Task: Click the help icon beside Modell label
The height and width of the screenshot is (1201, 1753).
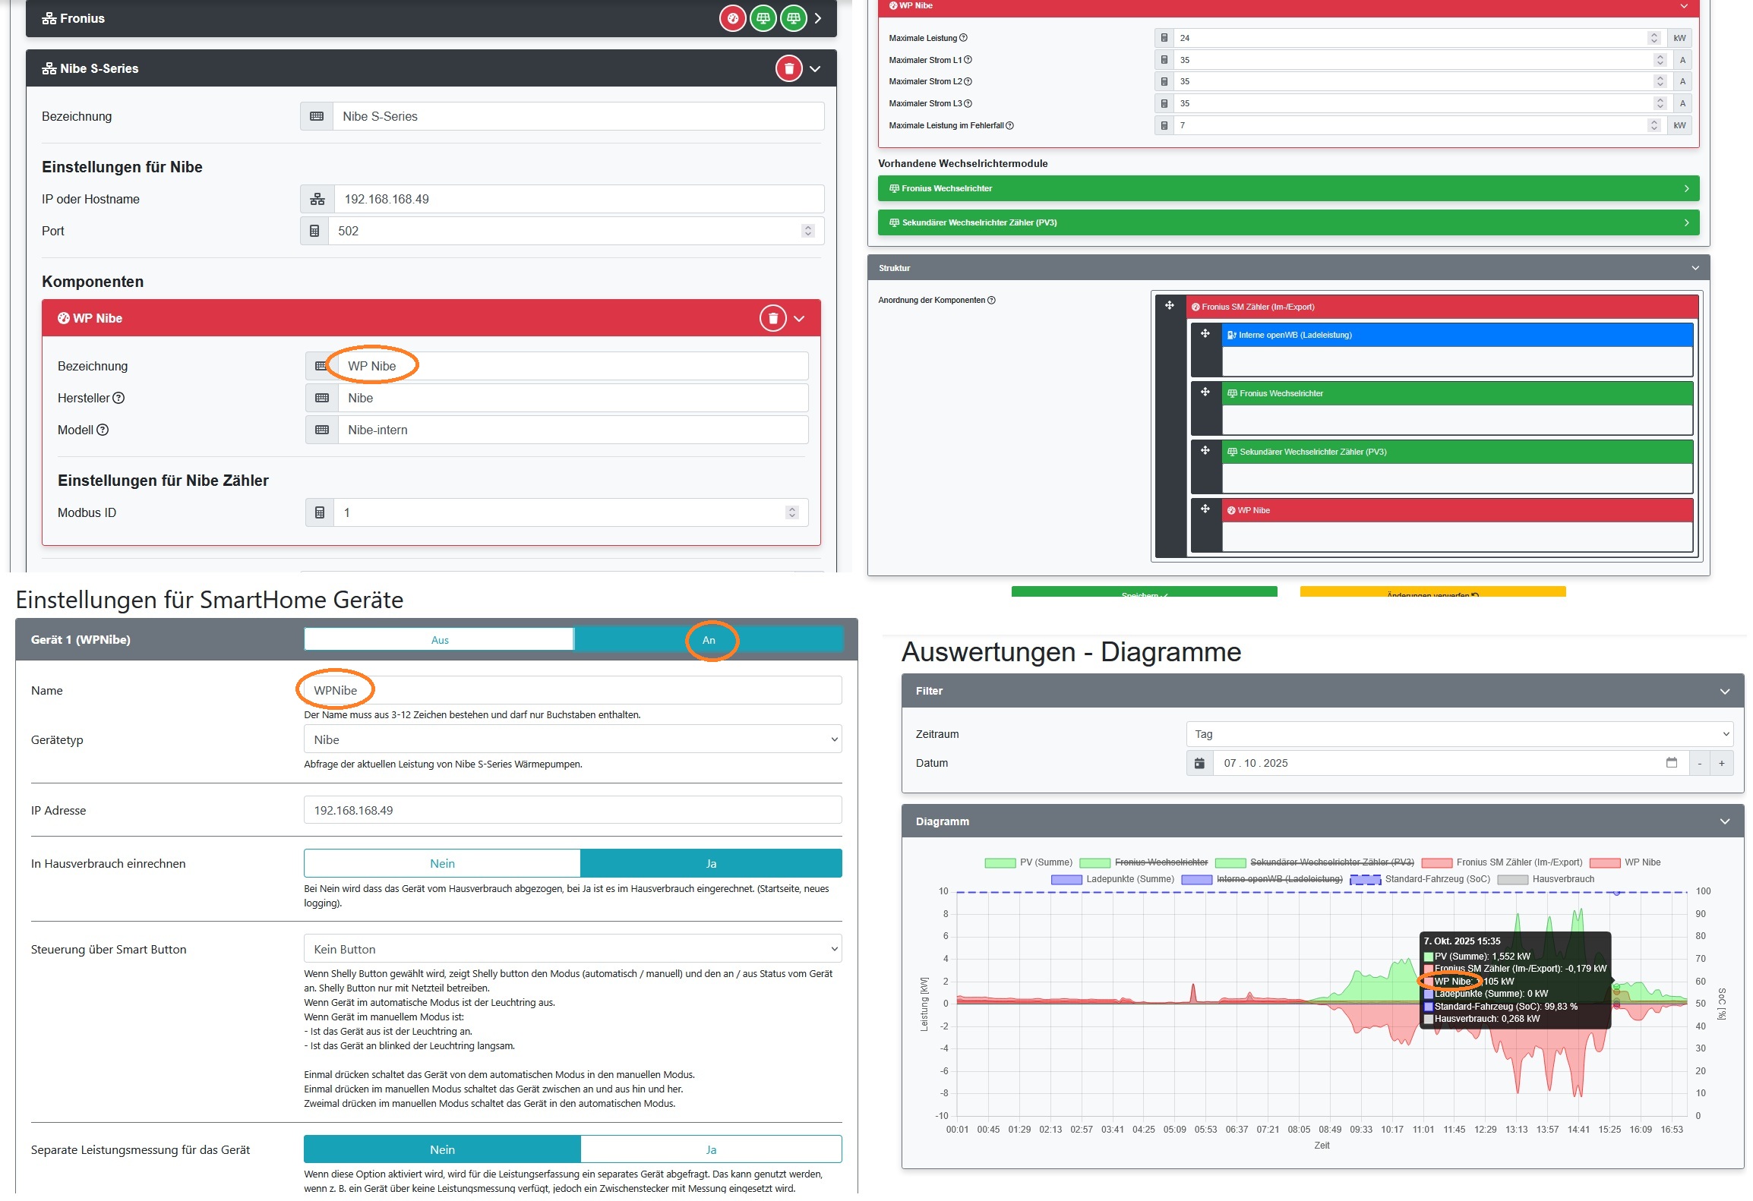Action: pos(103,430)
